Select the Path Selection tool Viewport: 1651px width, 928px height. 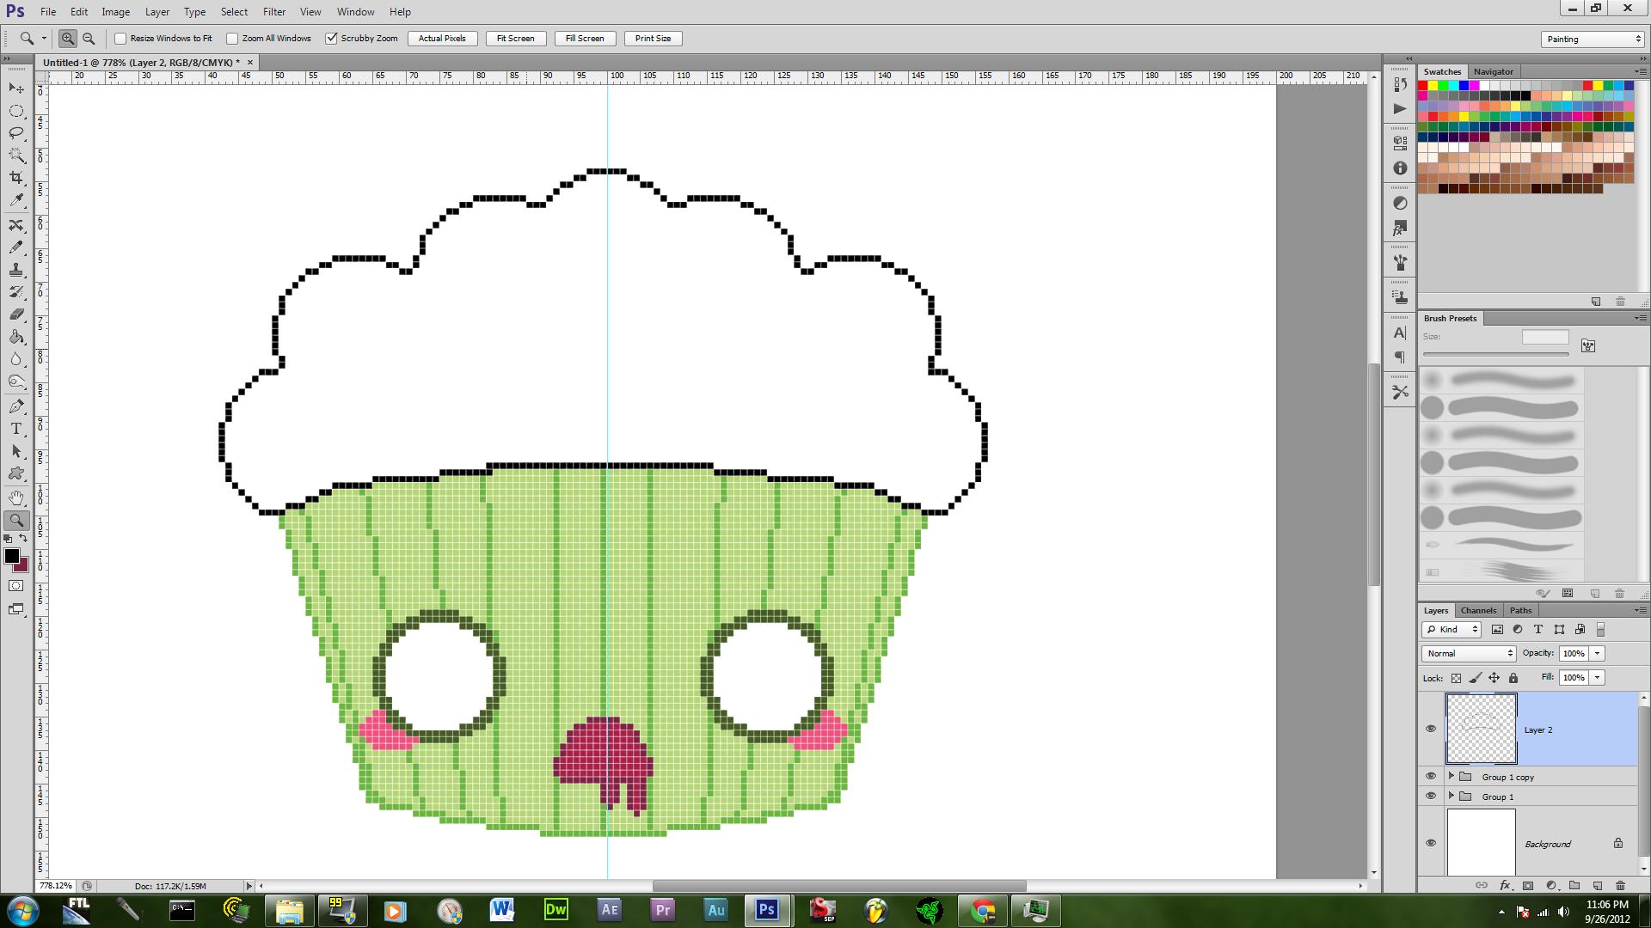pos(16,451)
